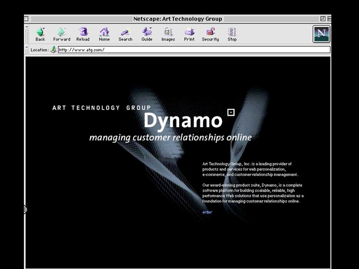
Task: Click the Location URL field
Action: click(194, 50)
